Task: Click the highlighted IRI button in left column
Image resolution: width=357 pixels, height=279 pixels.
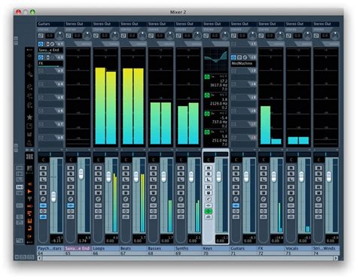Action: (x=20, y=187)
